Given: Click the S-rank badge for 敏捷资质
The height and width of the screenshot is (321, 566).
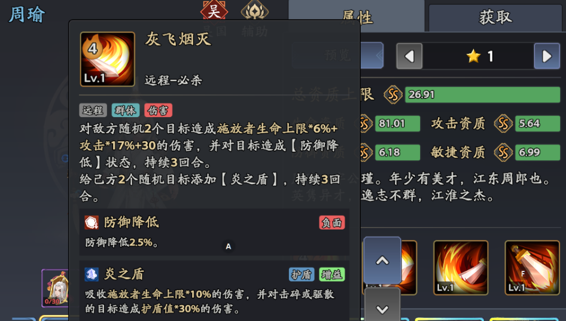Looking at the screenshot, I should [x=503, y=152].
